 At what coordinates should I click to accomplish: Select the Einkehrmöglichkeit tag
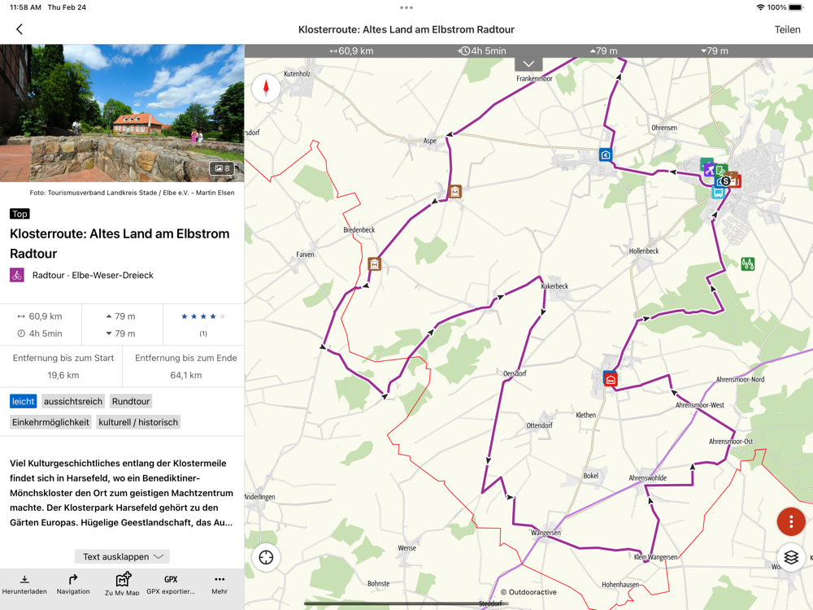(50, 422)
